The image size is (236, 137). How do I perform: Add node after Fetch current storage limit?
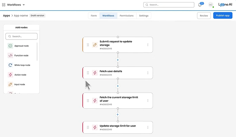click(x=118, y=115)
